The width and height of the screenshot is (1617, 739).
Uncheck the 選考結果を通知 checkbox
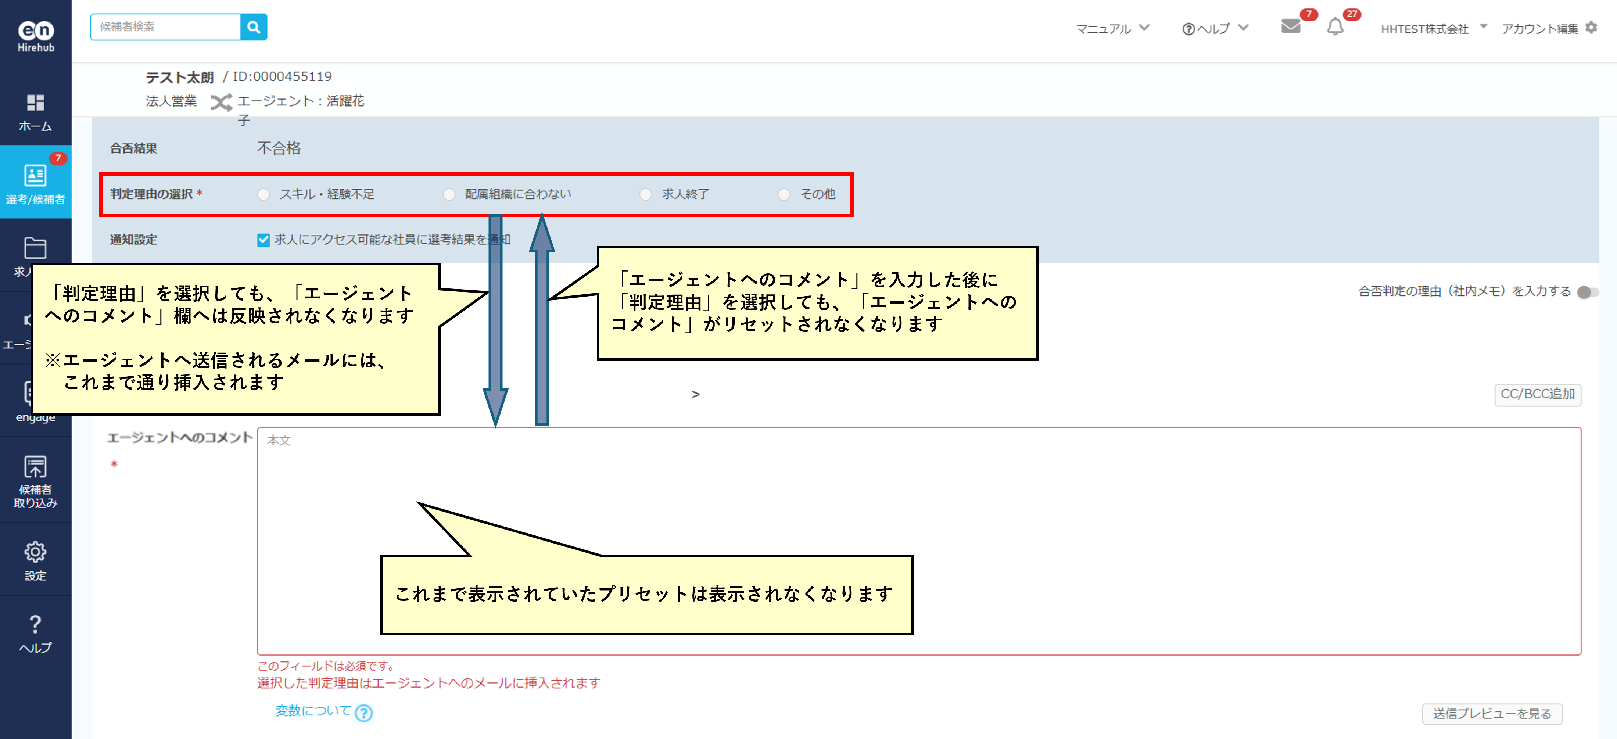point(263,240)
